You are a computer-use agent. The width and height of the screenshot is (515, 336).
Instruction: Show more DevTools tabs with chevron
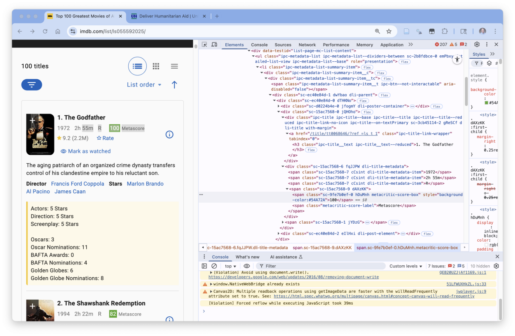pyautogui.click(x=411, y=45)
